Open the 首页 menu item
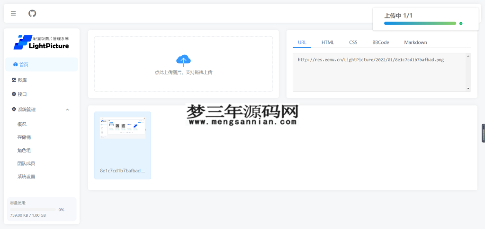This screenshot has width=485, height=229. point(42,64)
